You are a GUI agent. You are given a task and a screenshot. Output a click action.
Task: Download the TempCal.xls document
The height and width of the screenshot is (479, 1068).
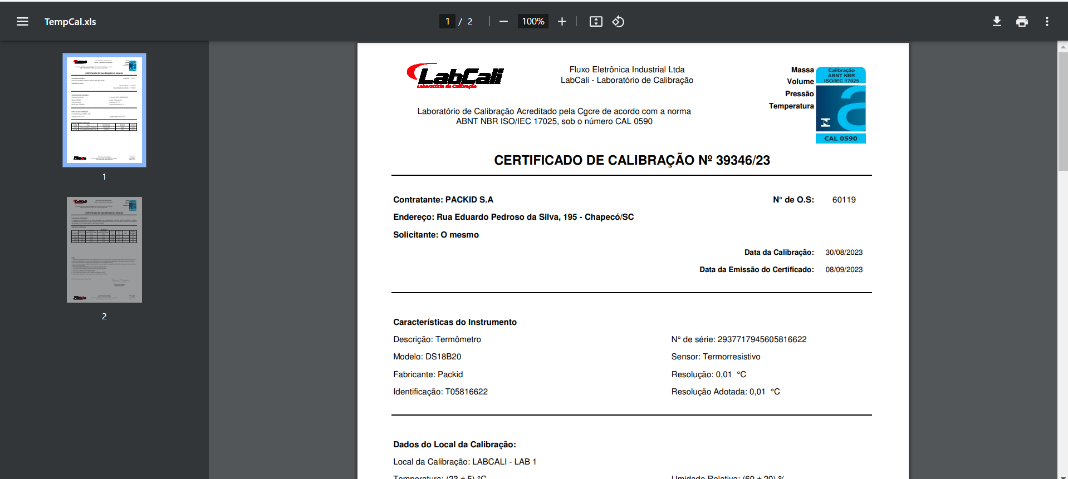click(997, 22)
